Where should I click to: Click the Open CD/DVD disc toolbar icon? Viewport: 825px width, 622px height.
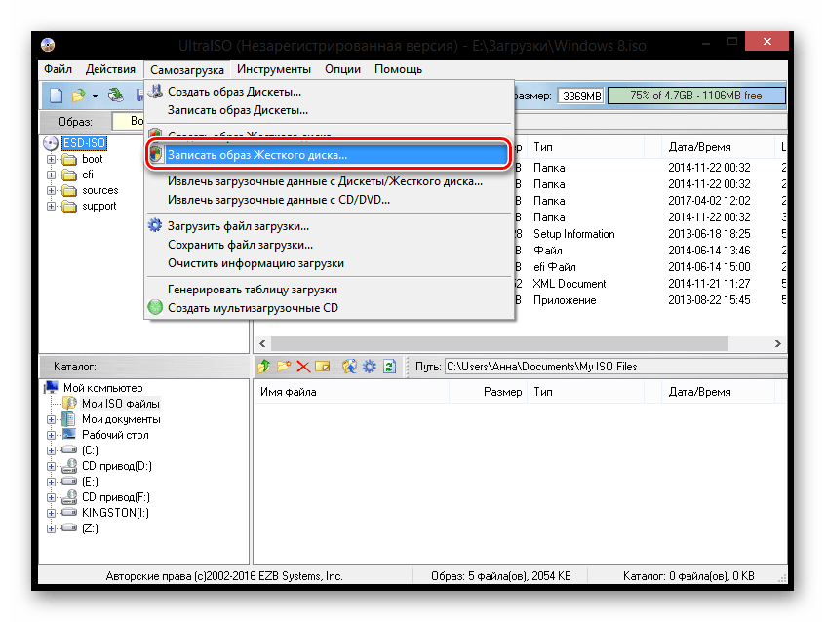coord(116,96)
